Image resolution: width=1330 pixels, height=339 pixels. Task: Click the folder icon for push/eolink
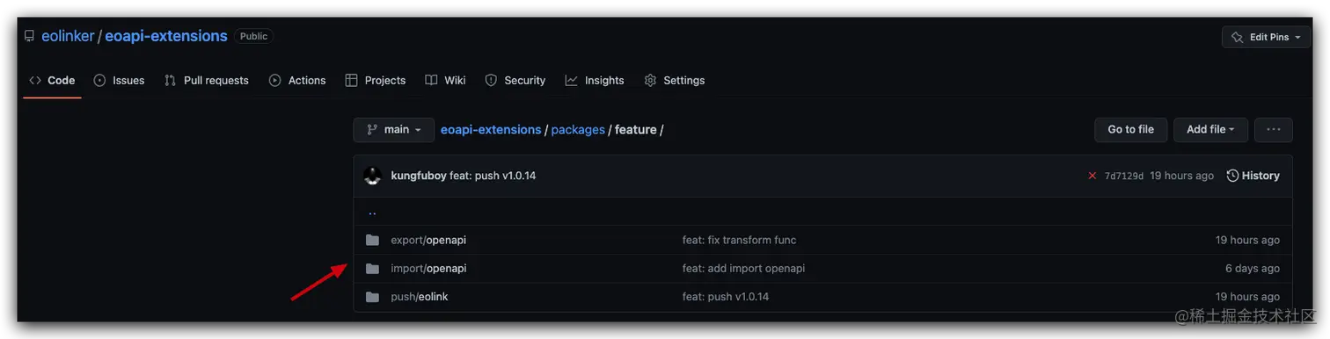click(x=372, y=297)
